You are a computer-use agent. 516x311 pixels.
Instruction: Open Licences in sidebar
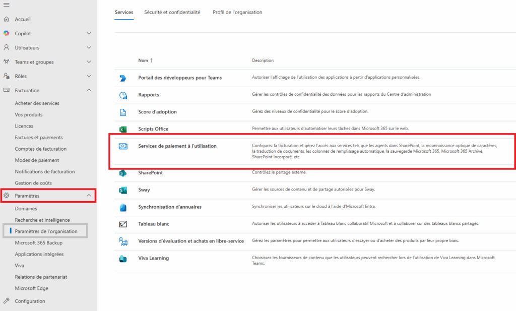coord(24,126)
